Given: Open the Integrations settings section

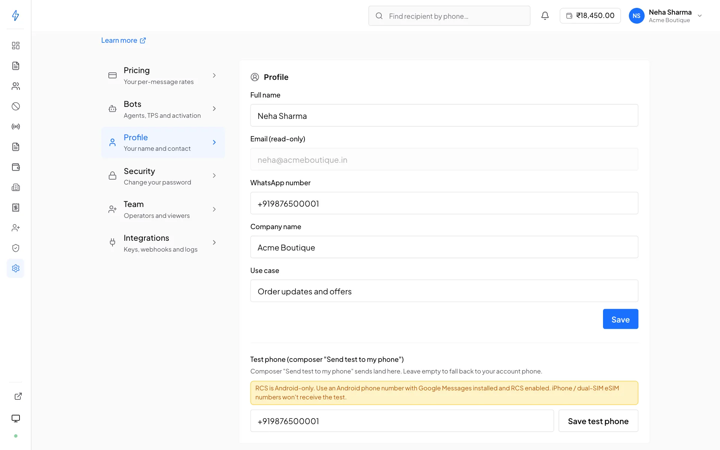Looking at the screenshot, I should pos(163,243).
